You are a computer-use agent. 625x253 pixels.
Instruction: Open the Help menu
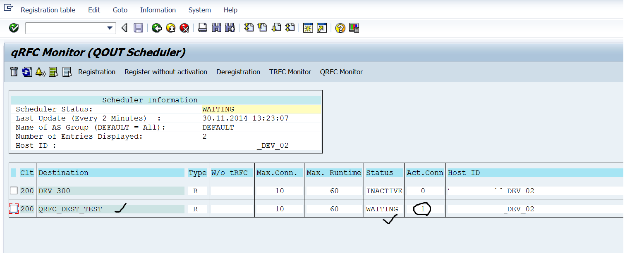[x=230, y=10]
